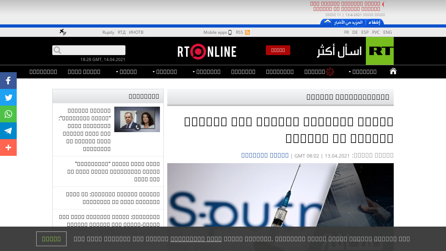The image size is (446, 251).
Task: Send the article through Telegram icon
Action: (x=8, y=131)
